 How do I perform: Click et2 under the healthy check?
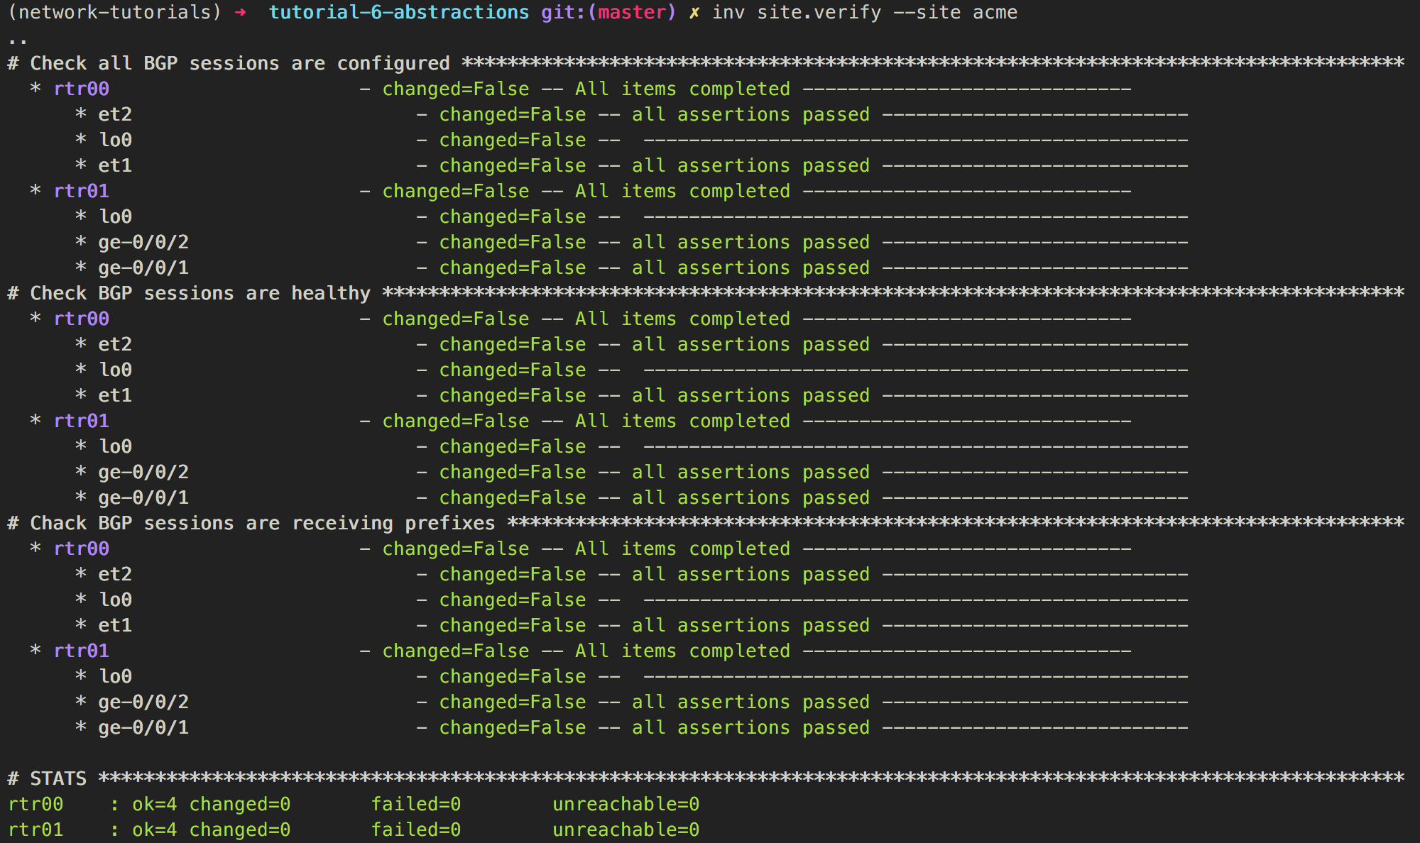[x=115, y=345]
